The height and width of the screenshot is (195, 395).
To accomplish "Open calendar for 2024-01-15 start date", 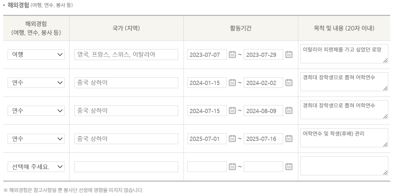I will 232,83.
